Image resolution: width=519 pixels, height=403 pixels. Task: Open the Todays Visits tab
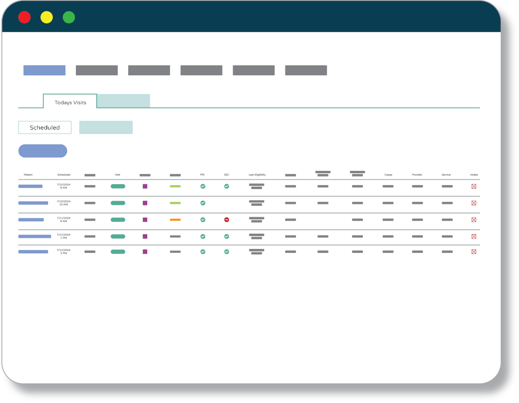pos(70,102)
